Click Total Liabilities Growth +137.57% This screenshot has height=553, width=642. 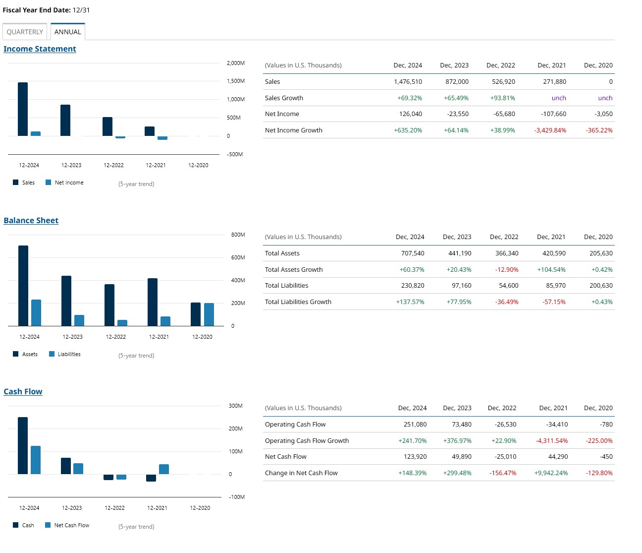(410, 302)
